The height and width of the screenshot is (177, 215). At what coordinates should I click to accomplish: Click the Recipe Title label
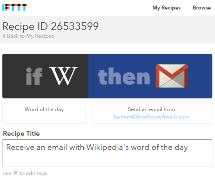click(21, 133)
